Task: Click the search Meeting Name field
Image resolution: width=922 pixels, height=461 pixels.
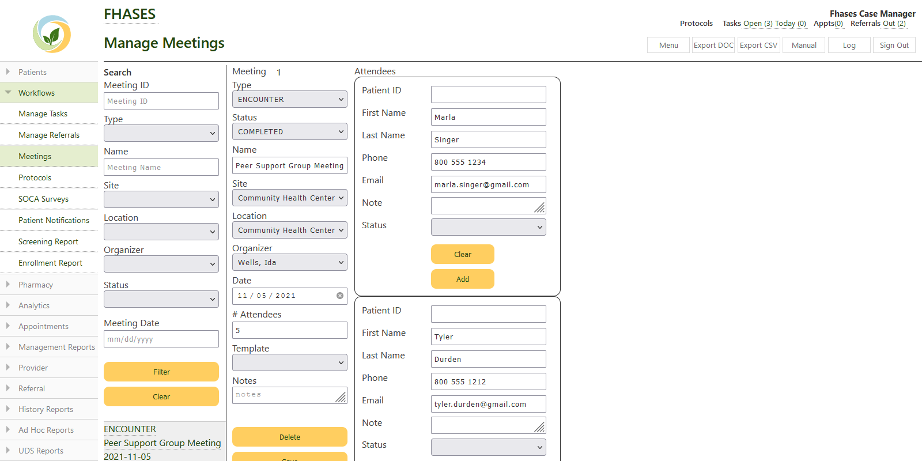Action: point(161,167)
